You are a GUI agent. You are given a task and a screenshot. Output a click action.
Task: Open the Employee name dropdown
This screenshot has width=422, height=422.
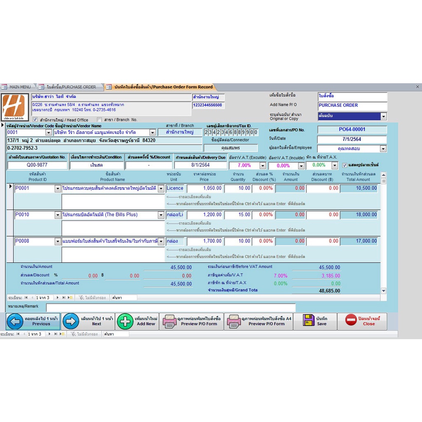click(x=383, y=149)
